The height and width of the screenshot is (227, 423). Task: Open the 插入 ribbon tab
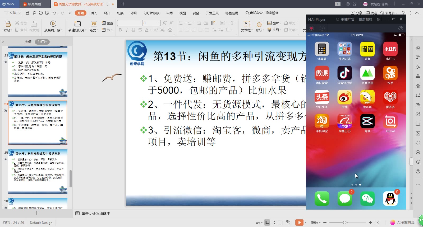pyautogui.click(x=94, y=13)
